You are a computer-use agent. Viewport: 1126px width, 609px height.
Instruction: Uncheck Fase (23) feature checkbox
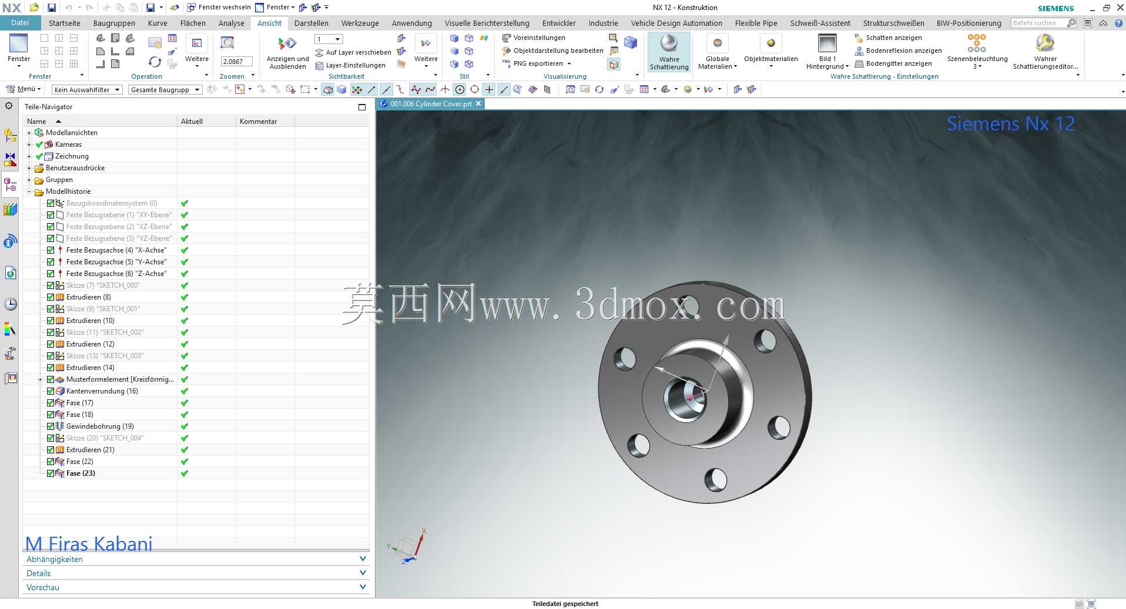click(51, 473)
